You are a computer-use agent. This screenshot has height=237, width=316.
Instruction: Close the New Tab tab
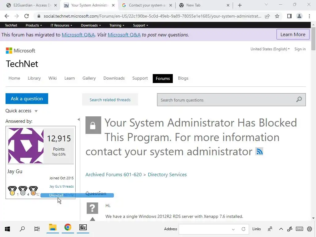(x=228, y=5)
